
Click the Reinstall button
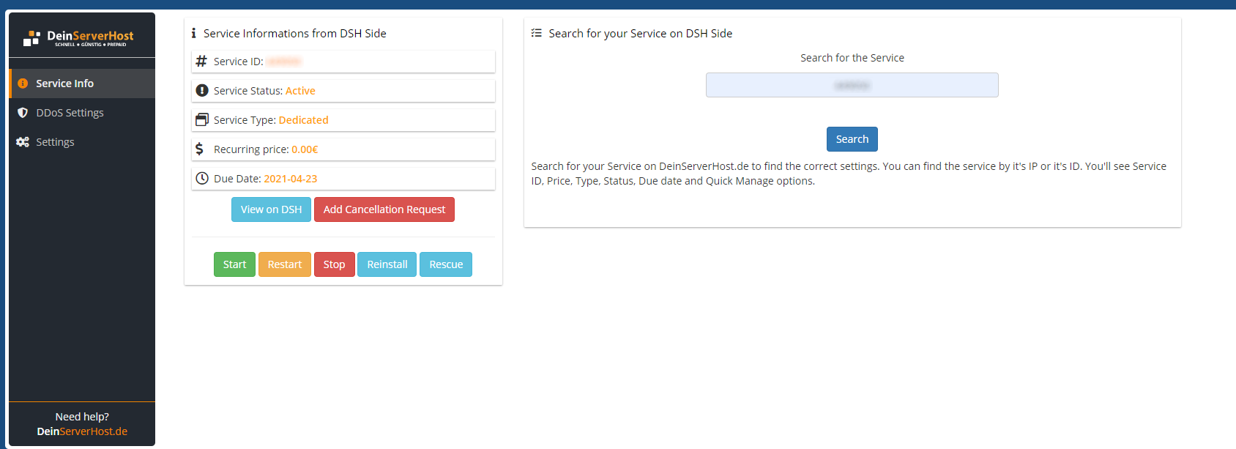tap(387, 264)
